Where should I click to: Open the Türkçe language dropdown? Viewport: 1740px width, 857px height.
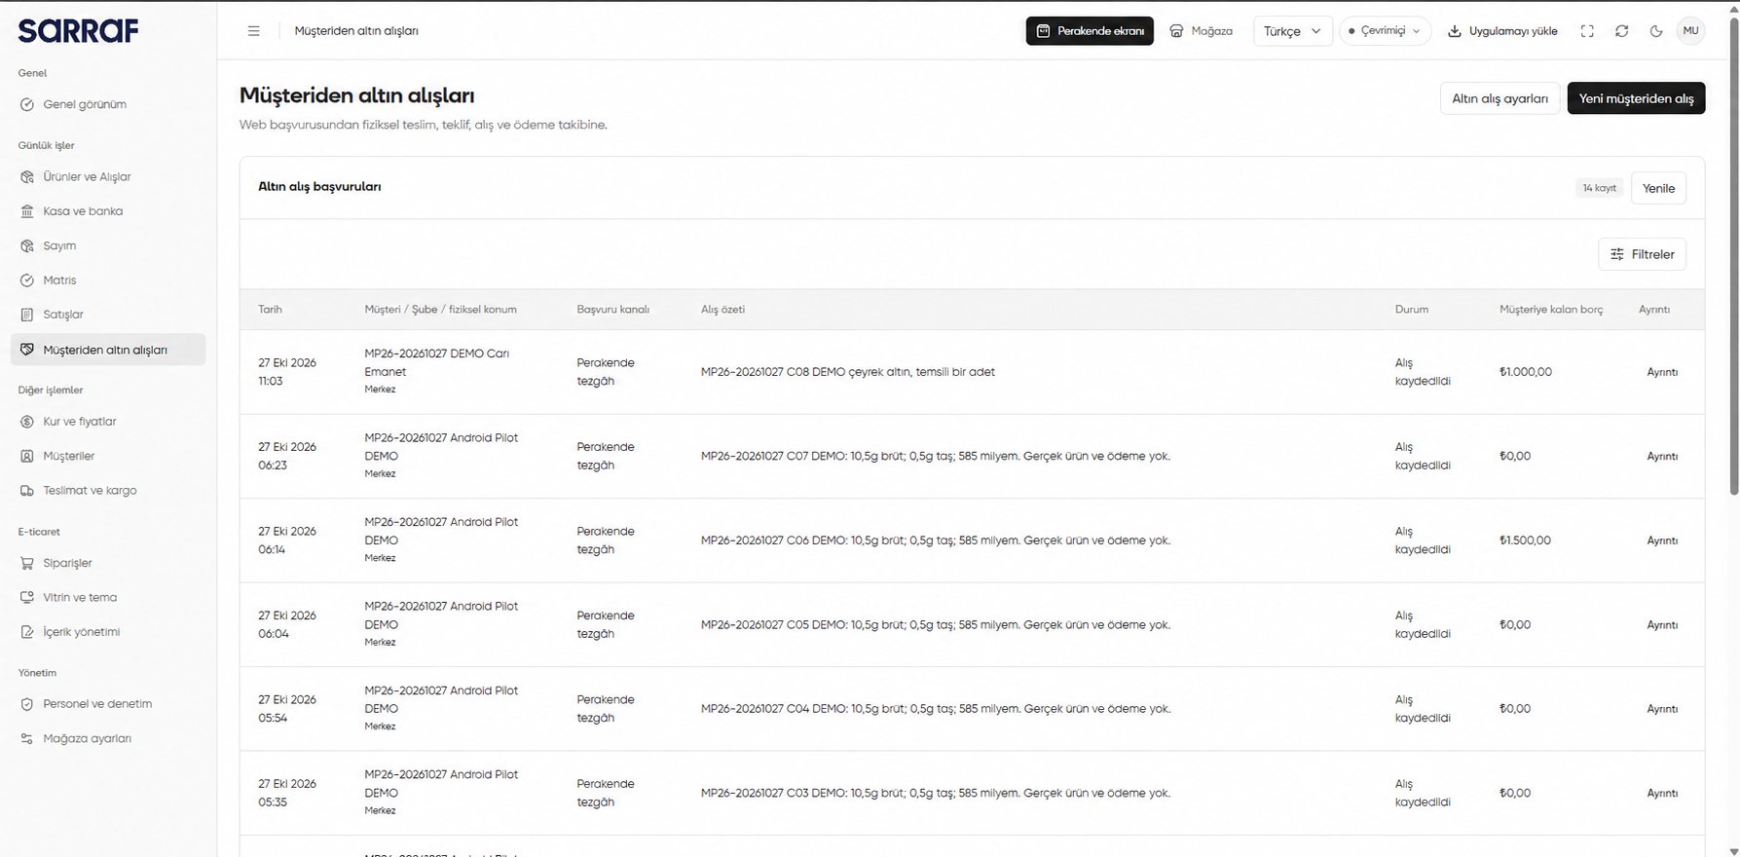pyautogui.click(x=1292, y=31)
